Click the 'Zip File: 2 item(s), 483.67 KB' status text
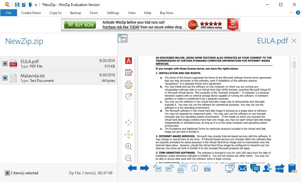This screenshot has height=182, width=301. (91, 173)
